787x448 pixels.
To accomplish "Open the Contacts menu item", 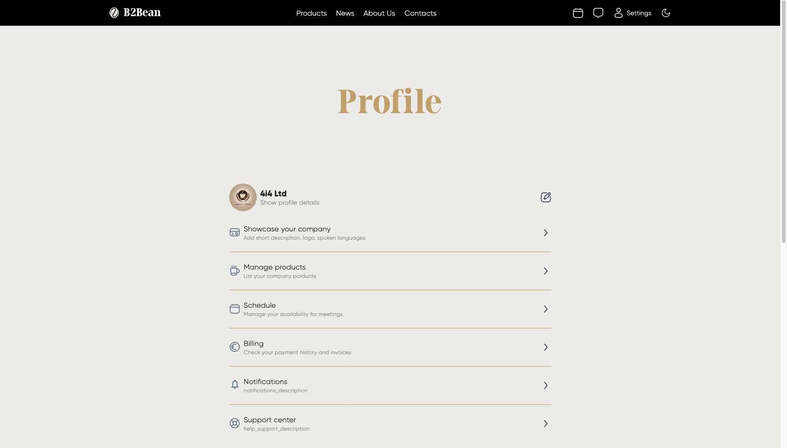I will [420, 13].
